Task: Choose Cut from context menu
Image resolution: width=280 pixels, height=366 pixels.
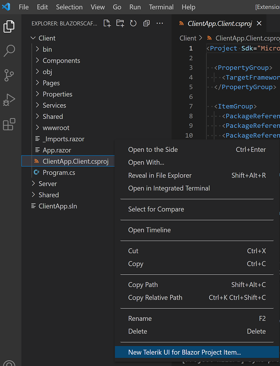Action: [x=197, y=251]
